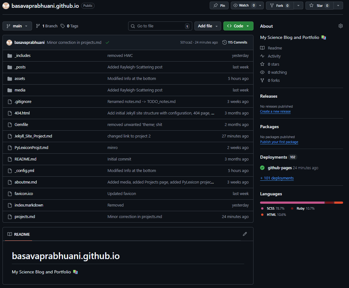Image resolution: width=349 pixels, height=288 pixels.
Task: Star the repository
Action: pos(319,6)
